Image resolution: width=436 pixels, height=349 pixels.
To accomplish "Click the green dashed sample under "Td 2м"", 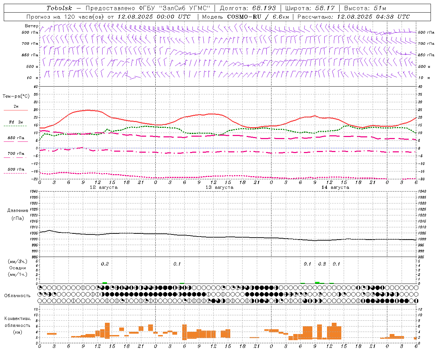I will (x=15, y=126).
